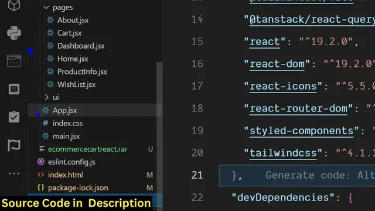Expand the ui folder
The height and width of the screenshot is (211, 375).
coord(46,97)
